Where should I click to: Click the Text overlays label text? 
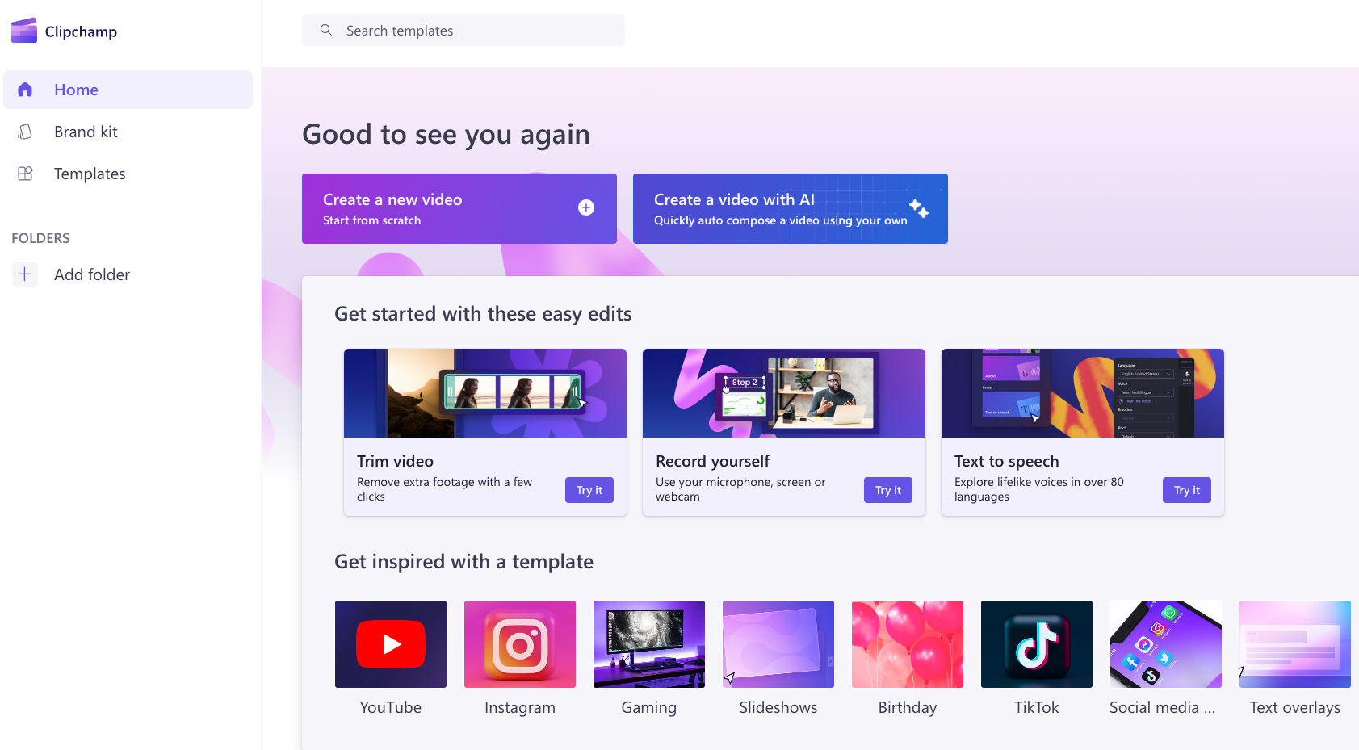pyautogui.click(x=1295, y=707)
